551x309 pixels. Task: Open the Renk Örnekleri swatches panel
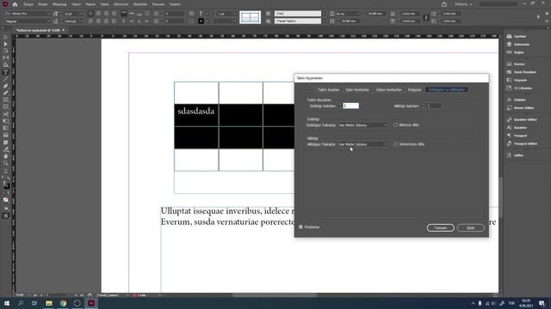click(x=522, y=72)
